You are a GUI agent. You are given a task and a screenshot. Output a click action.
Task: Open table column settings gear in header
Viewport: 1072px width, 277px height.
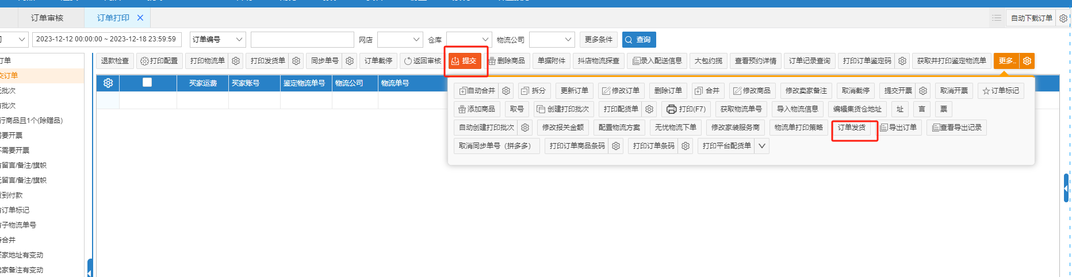(108, 83)
